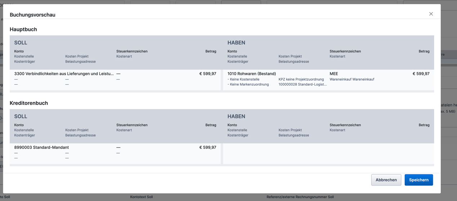Select account 3300 Verbindlichkeiten aus Lieferungen entry
457x201 pixels.
(64, 73)
